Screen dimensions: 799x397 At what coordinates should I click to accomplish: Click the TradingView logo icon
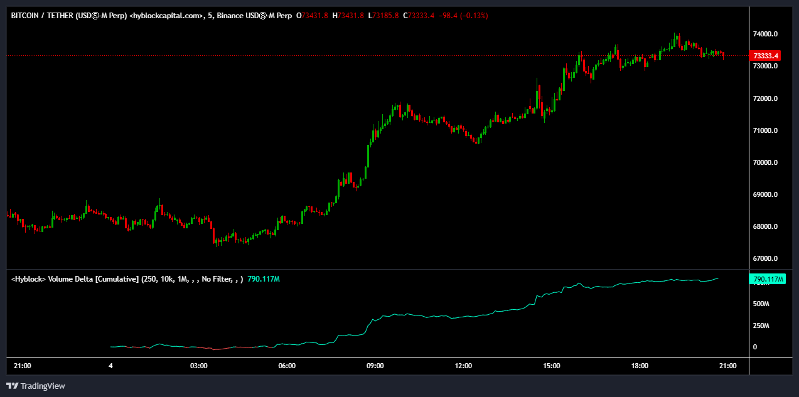(11, 386)
